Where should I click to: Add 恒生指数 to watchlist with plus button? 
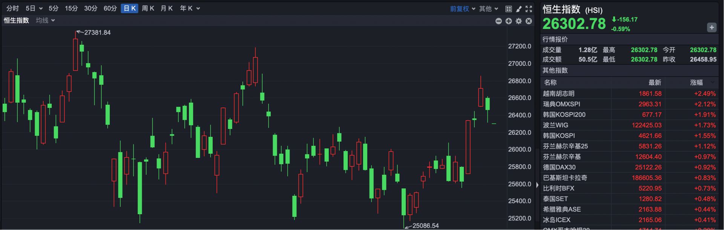pyautogui.click(x=712, y=27)
